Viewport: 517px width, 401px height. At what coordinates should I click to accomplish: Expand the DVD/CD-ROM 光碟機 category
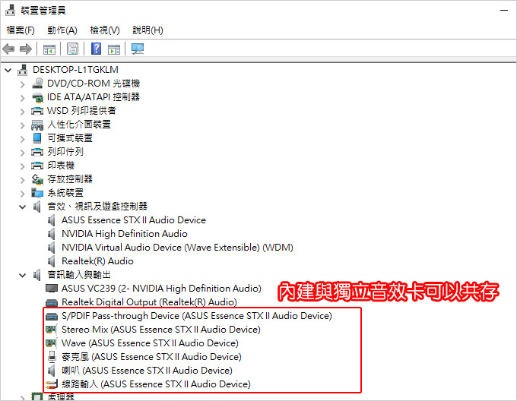[x=22, y=84]
